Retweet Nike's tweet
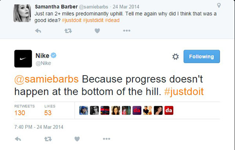This screenshot has width=235, height=150. pyautogui.click(x=48, y=139)
